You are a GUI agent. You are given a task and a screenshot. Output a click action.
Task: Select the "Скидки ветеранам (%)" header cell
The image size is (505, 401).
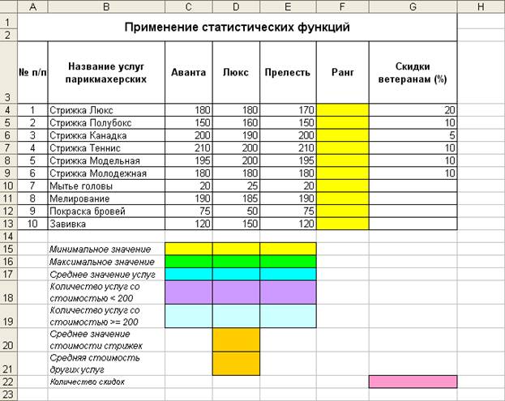(413, 72)
